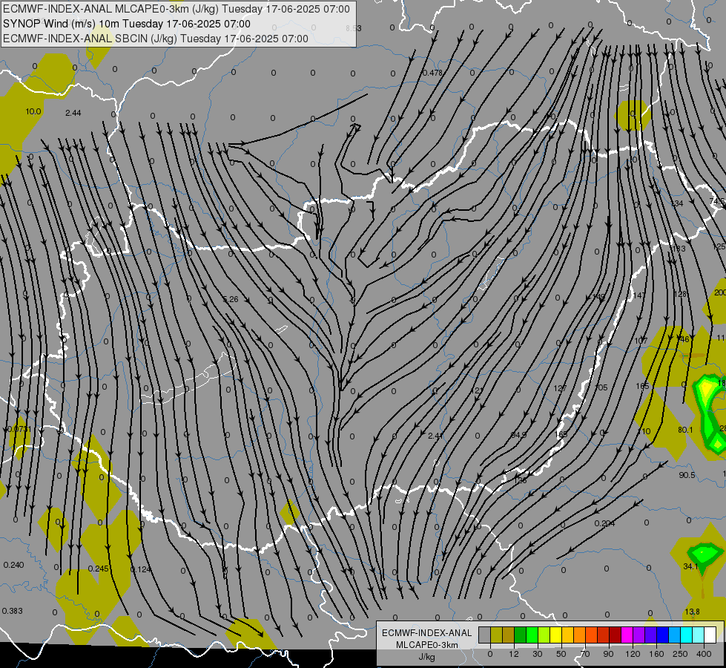Click the legend scale value 70
This screenshot has width=726, height=668.
(x=585, y=654)
